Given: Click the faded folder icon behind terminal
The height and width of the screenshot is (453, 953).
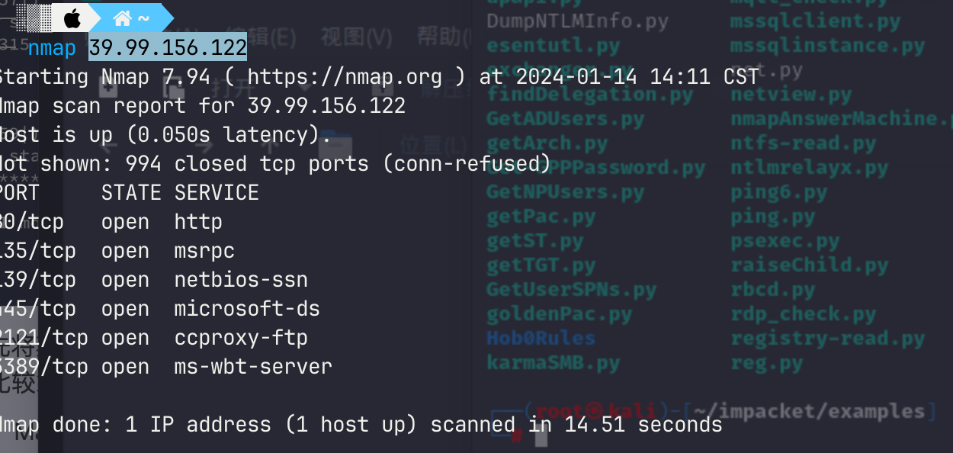Looking at the screenshot, I should pyautogui.click(x=337, y=142).
